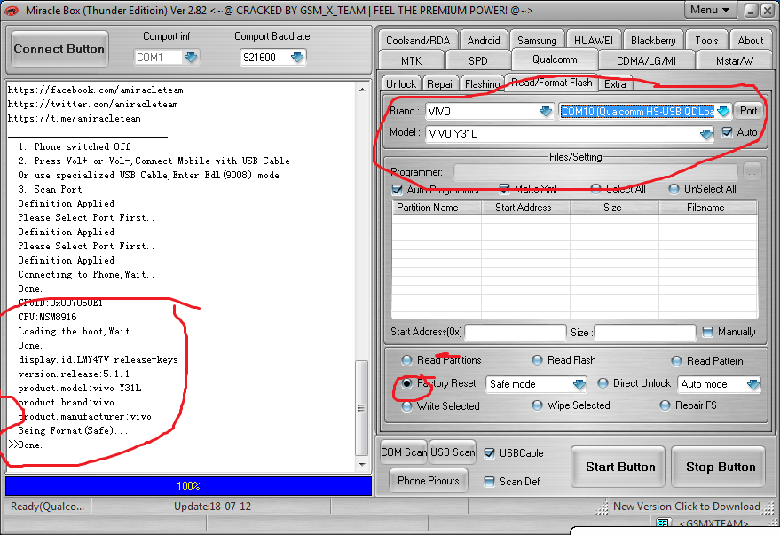Switch to the Android tab
This screenshot has height=535, width=780.
coord(484,40)
